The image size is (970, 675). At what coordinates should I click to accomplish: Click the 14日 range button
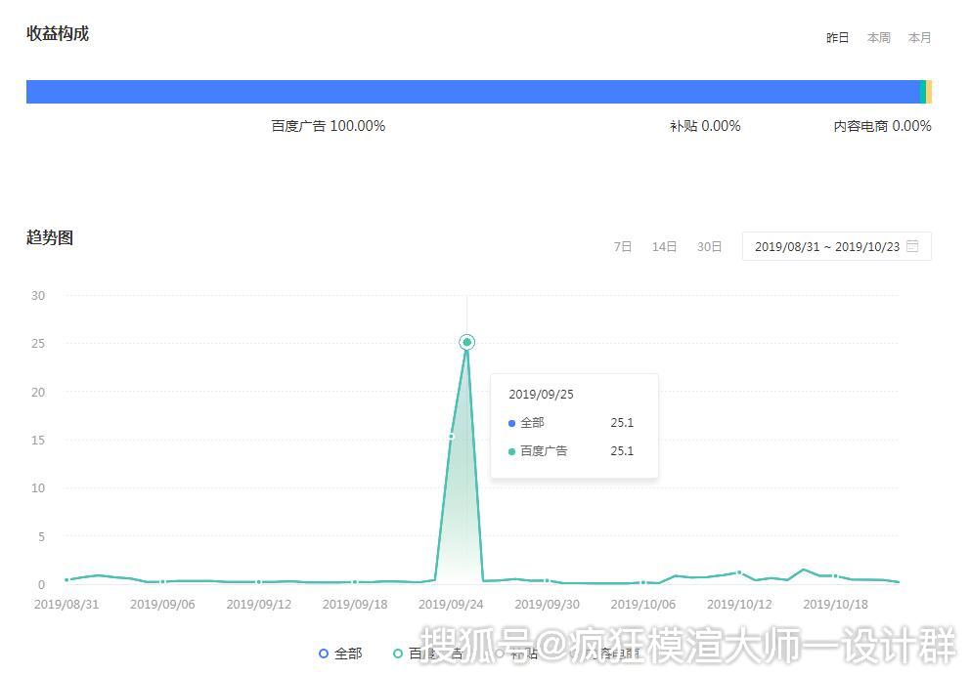(x=664, y=247)
